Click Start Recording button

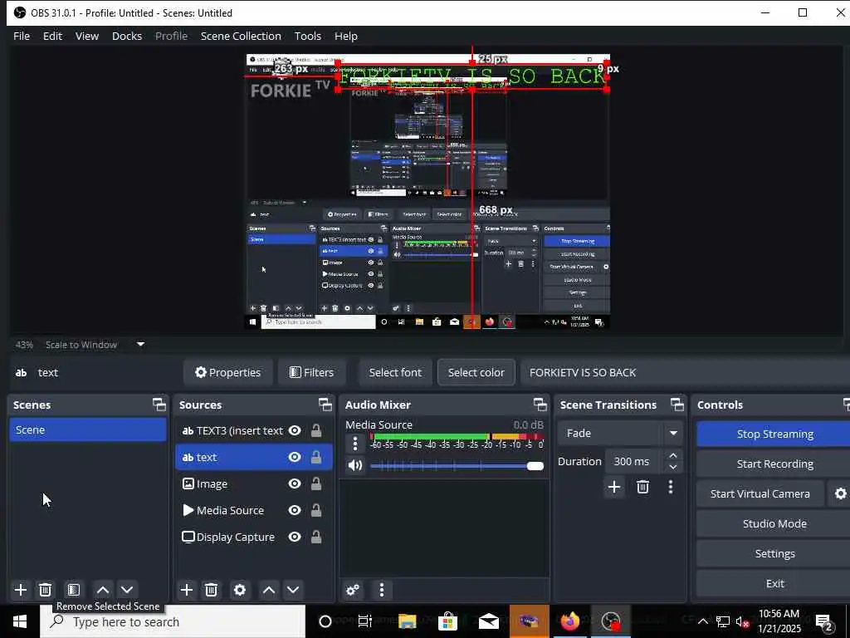(774, 464)
